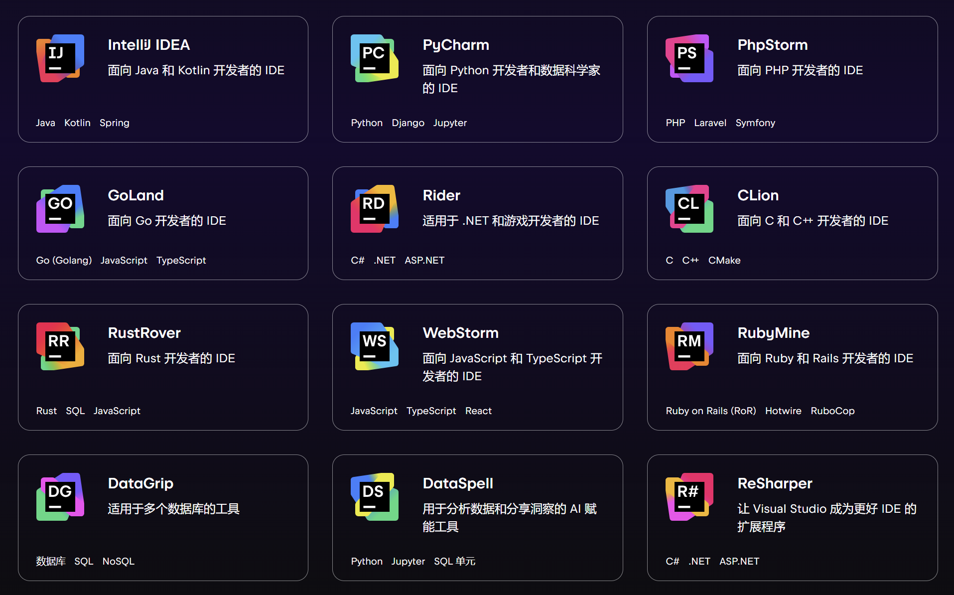954x595 pixels.
Task: Choose the DataGrip DG logo icon
Action: pos(60,497)
